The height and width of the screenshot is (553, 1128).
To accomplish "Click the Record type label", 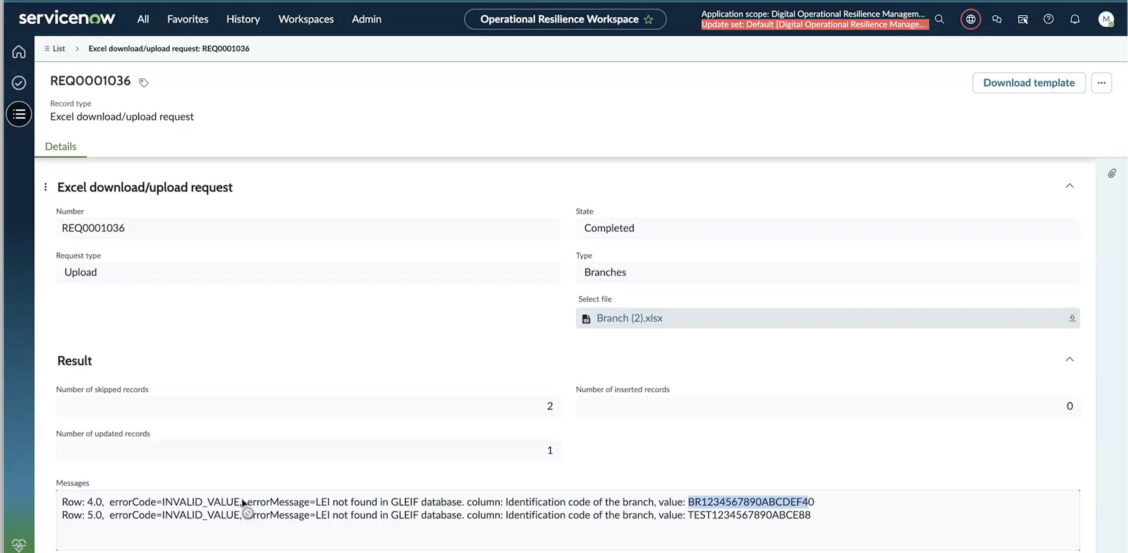I will point(71,103).
